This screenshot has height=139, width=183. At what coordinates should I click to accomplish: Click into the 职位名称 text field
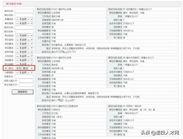click(24, 31)
